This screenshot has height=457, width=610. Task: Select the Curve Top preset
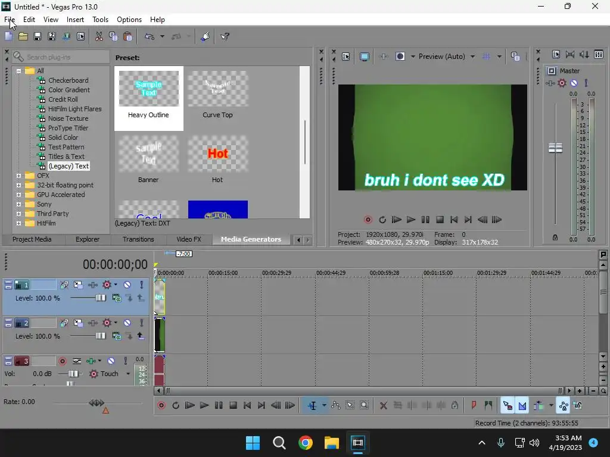click(217, 95)
